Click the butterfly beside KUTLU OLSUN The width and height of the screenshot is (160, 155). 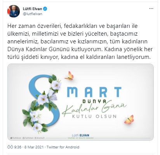129,120
